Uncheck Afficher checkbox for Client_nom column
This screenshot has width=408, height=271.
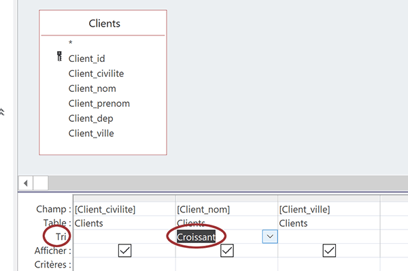pos(227,251)
